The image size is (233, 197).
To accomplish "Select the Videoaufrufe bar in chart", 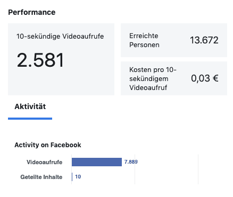I will click(97, 162).
